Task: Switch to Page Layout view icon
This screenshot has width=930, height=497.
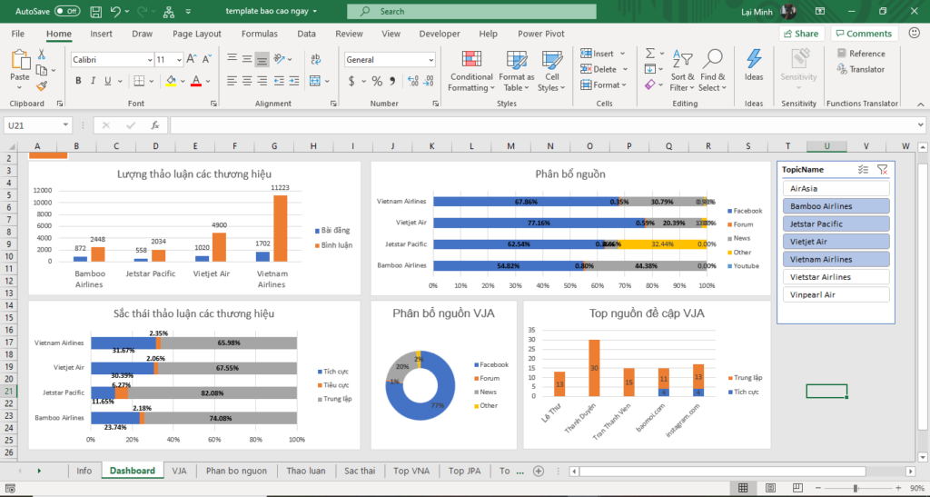Action: click(x=770, y=488)
